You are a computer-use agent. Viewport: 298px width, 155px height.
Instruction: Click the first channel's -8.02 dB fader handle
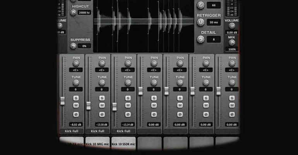click(x=62, y=101)
